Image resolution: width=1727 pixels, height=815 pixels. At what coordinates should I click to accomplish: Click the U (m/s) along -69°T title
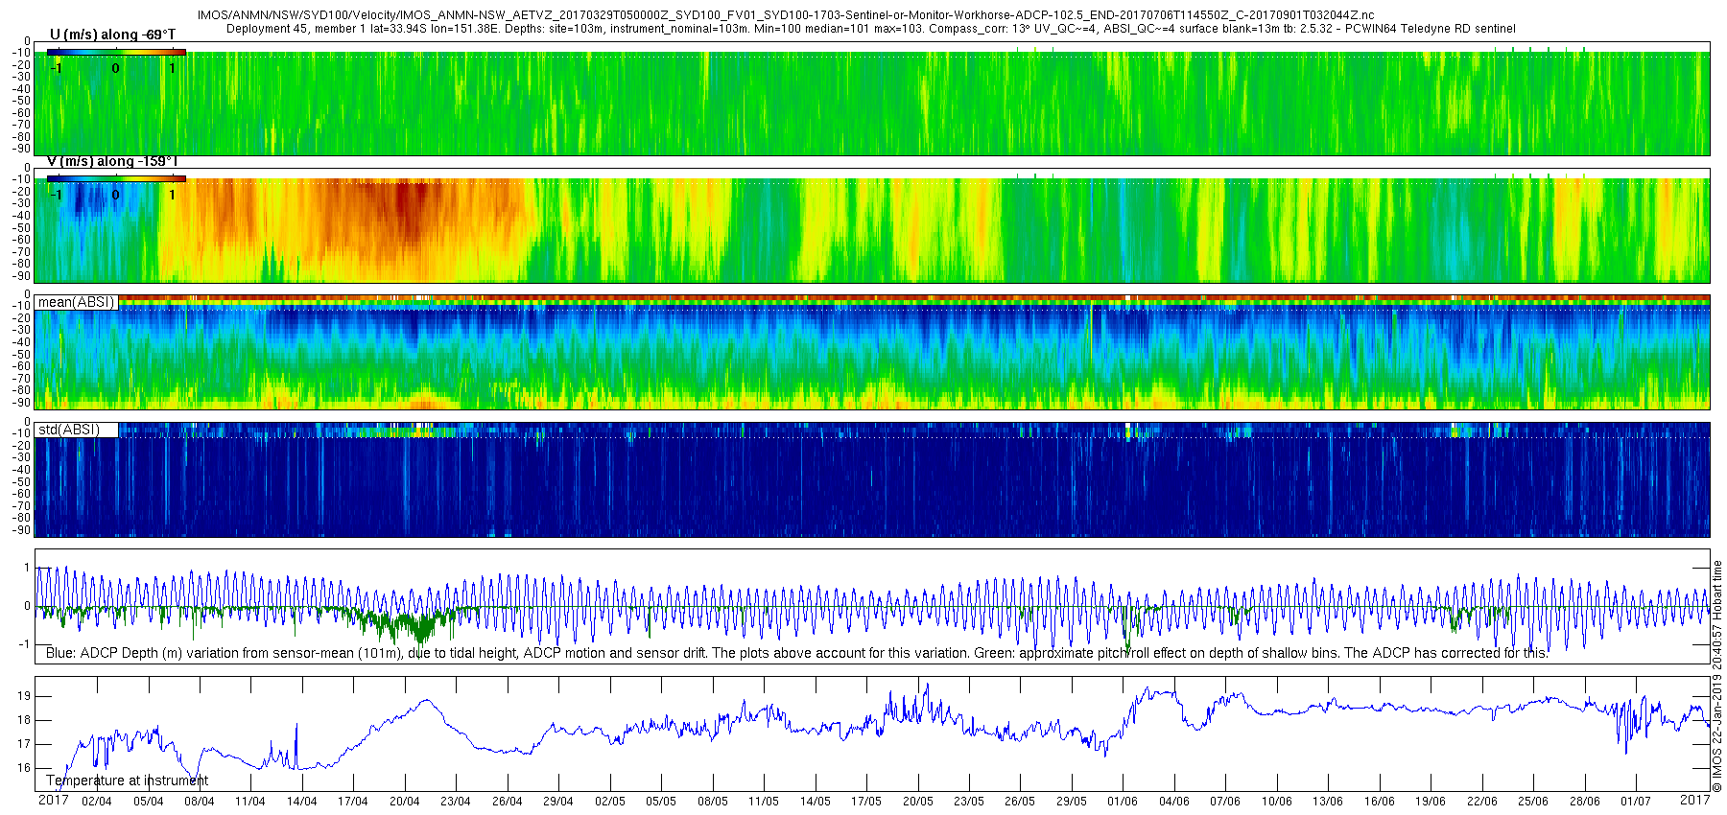pos(112,35)
